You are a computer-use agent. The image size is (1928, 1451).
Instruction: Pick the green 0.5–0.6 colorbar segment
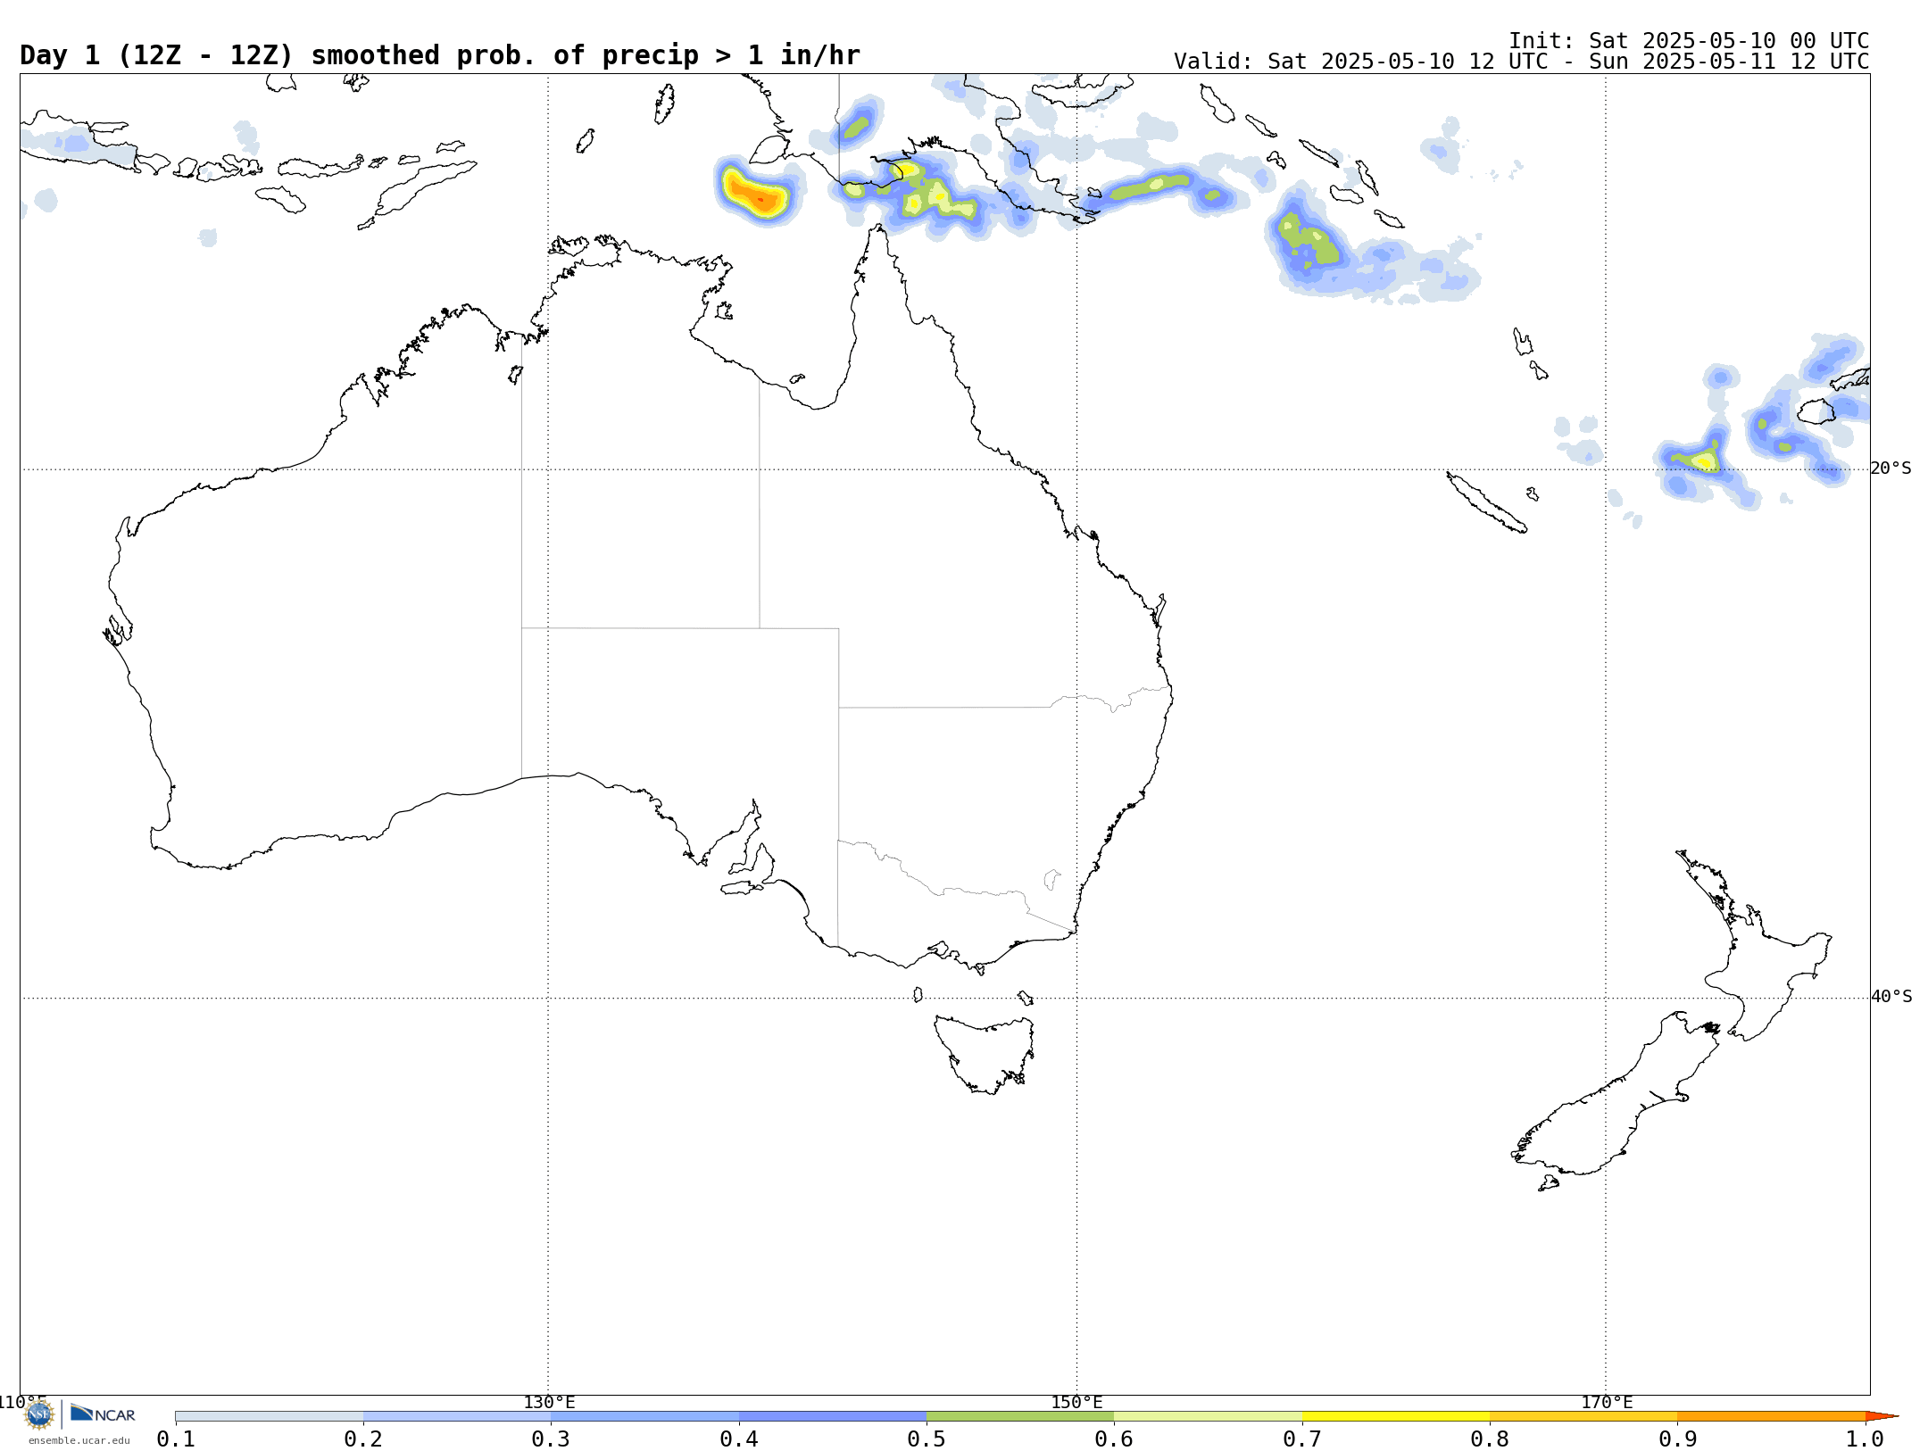click(1020, 1416)
